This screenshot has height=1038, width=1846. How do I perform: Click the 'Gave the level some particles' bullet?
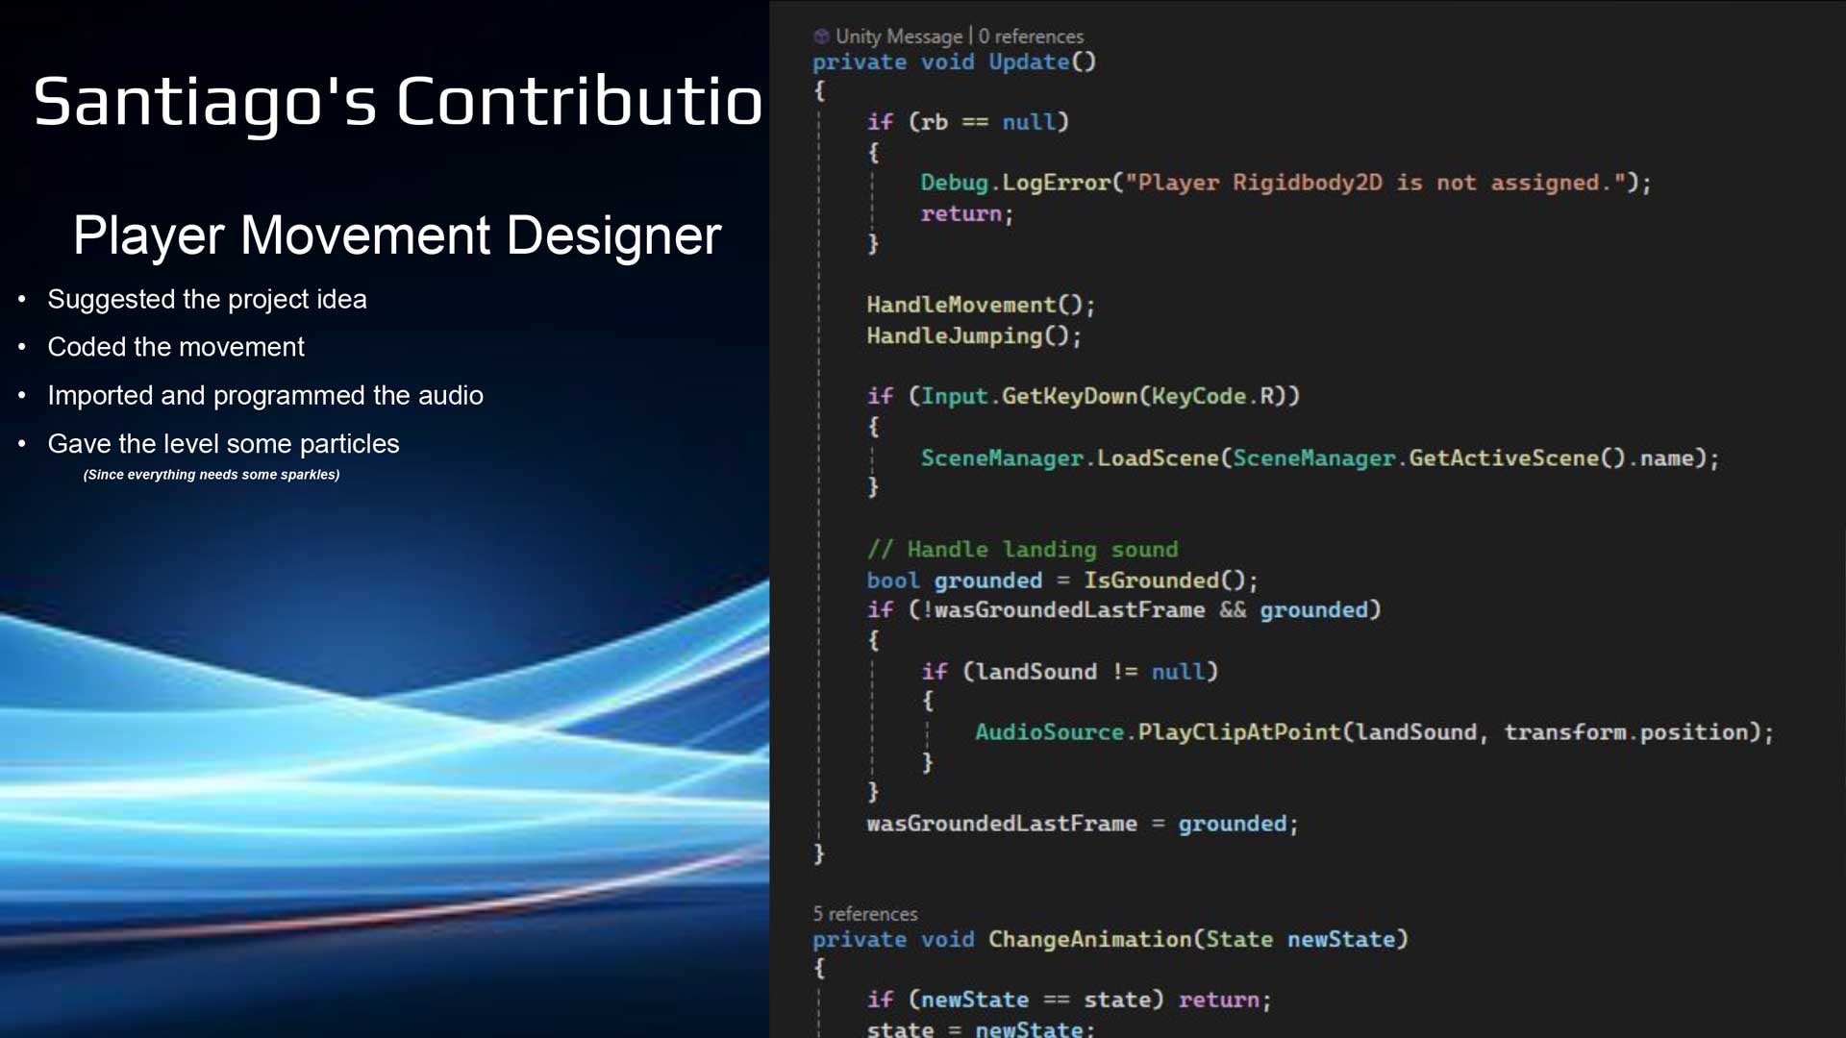coord(223,444)
